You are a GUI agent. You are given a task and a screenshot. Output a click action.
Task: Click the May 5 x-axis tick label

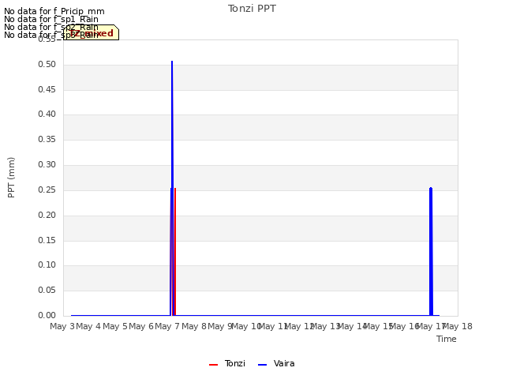point(114,326)
